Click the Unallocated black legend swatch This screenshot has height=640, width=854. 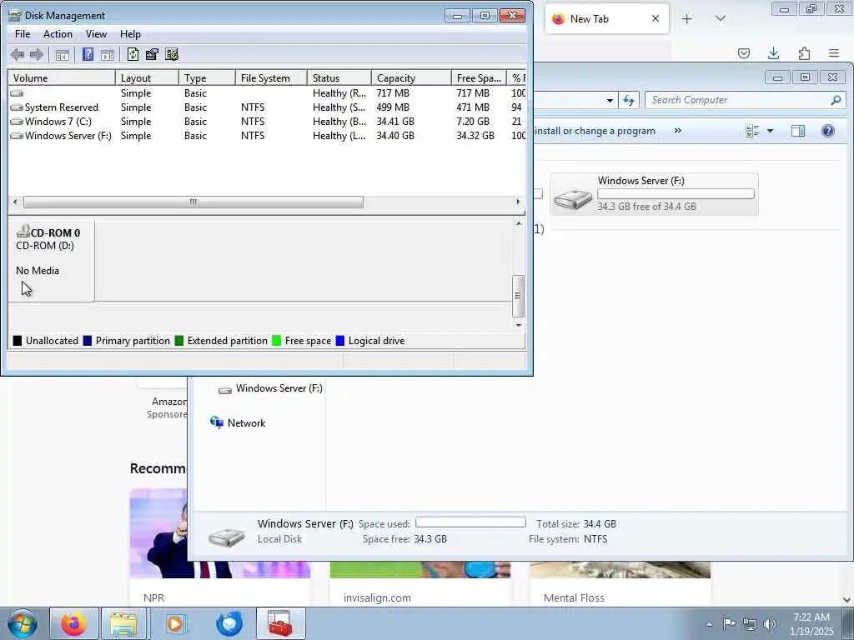point(18,341)
